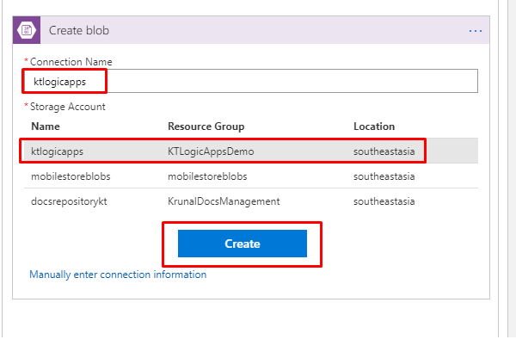Open the Create blob ellipsis menu
The image size is (516, 358).
click(x=476, y=31)
